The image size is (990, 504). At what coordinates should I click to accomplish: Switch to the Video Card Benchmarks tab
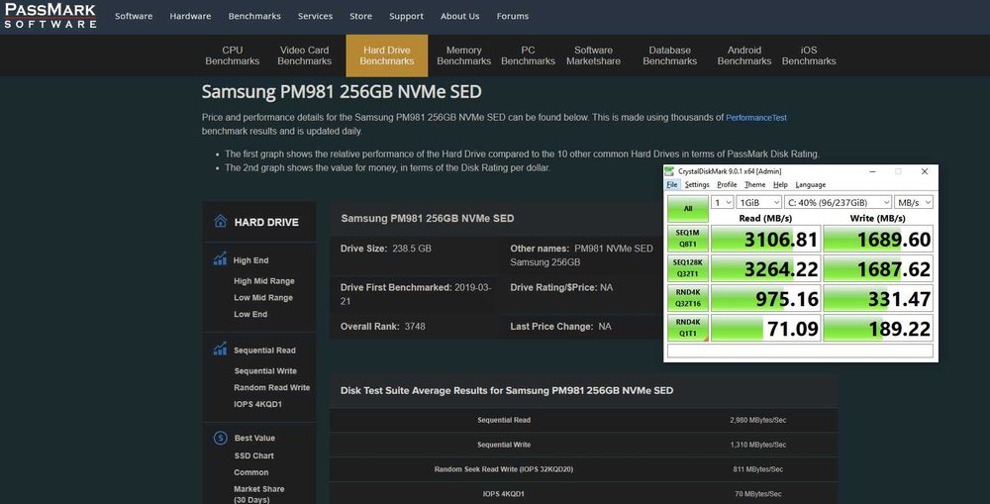pyautogui.click(x=304, y=55)
